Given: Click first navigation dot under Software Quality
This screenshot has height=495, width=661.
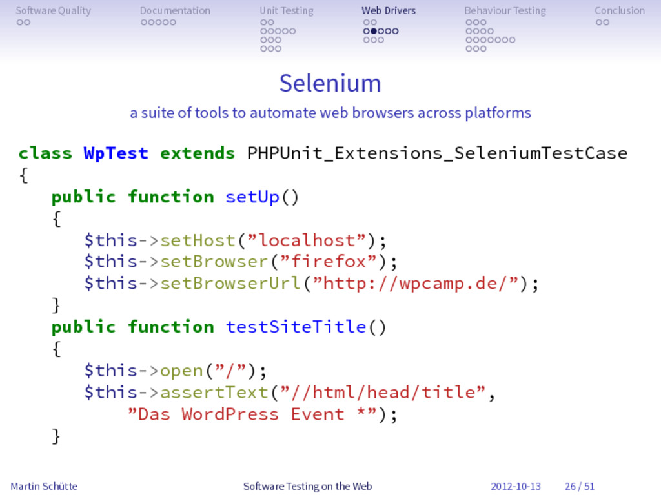Looking at the screenshot, I should coord(20,22).
